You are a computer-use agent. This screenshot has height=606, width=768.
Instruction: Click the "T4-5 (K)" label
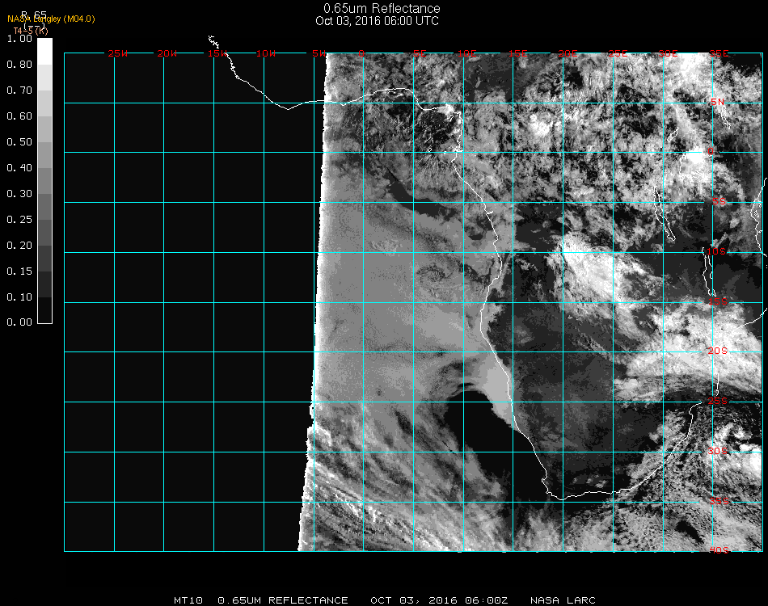(x=31, y=31)
